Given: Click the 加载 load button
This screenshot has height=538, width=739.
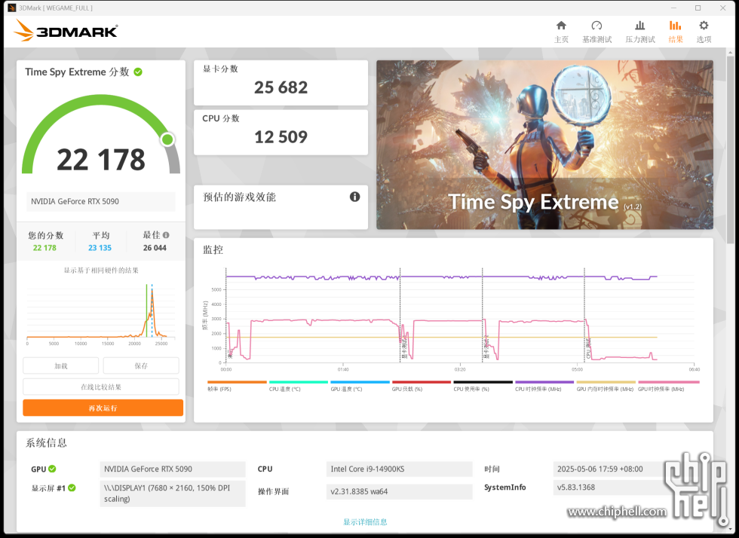Looking at the screenshot, I should pyautogui.click(x=61, y=365).
